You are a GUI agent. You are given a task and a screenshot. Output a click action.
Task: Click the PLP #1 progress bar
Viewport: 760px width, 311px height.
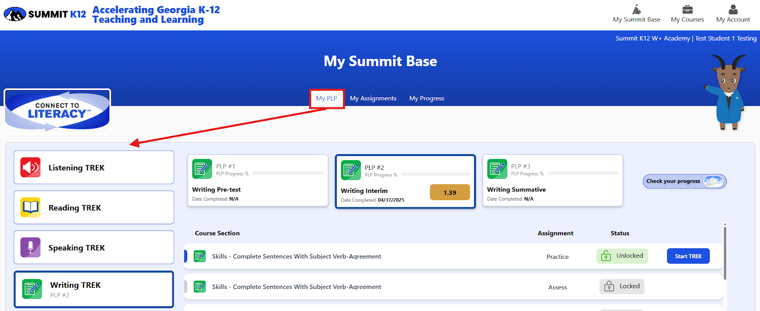click(x=288, y=173)
